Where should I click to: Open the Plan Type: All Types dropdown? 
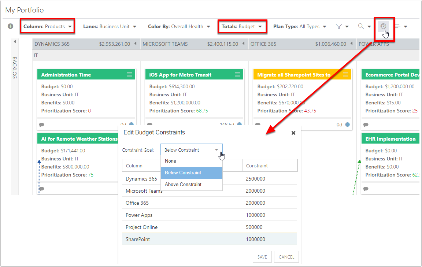pos(300,26)
